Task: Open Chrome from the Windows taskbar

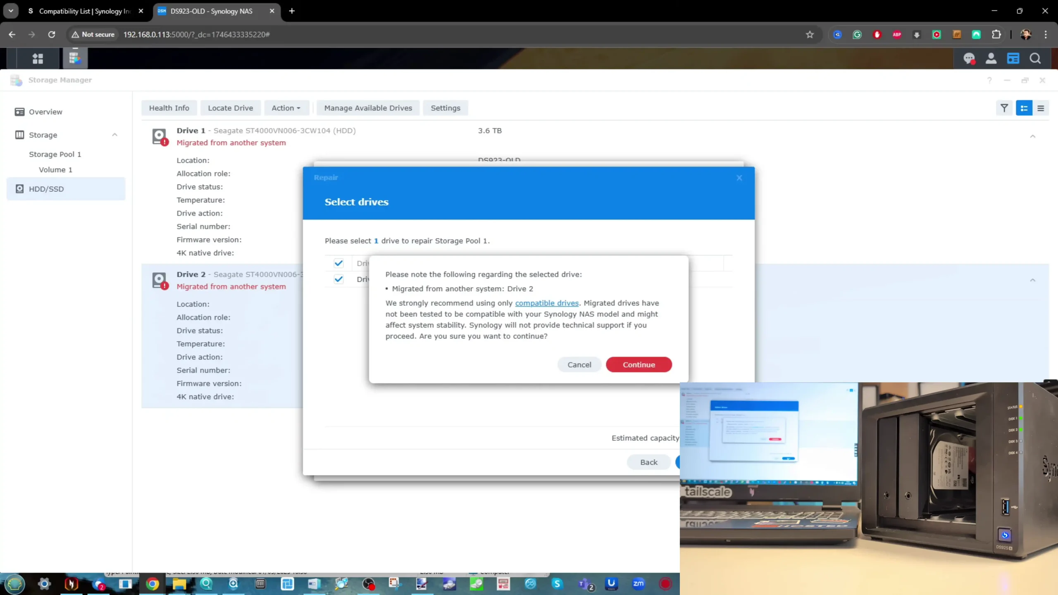Action: (152, 584)
